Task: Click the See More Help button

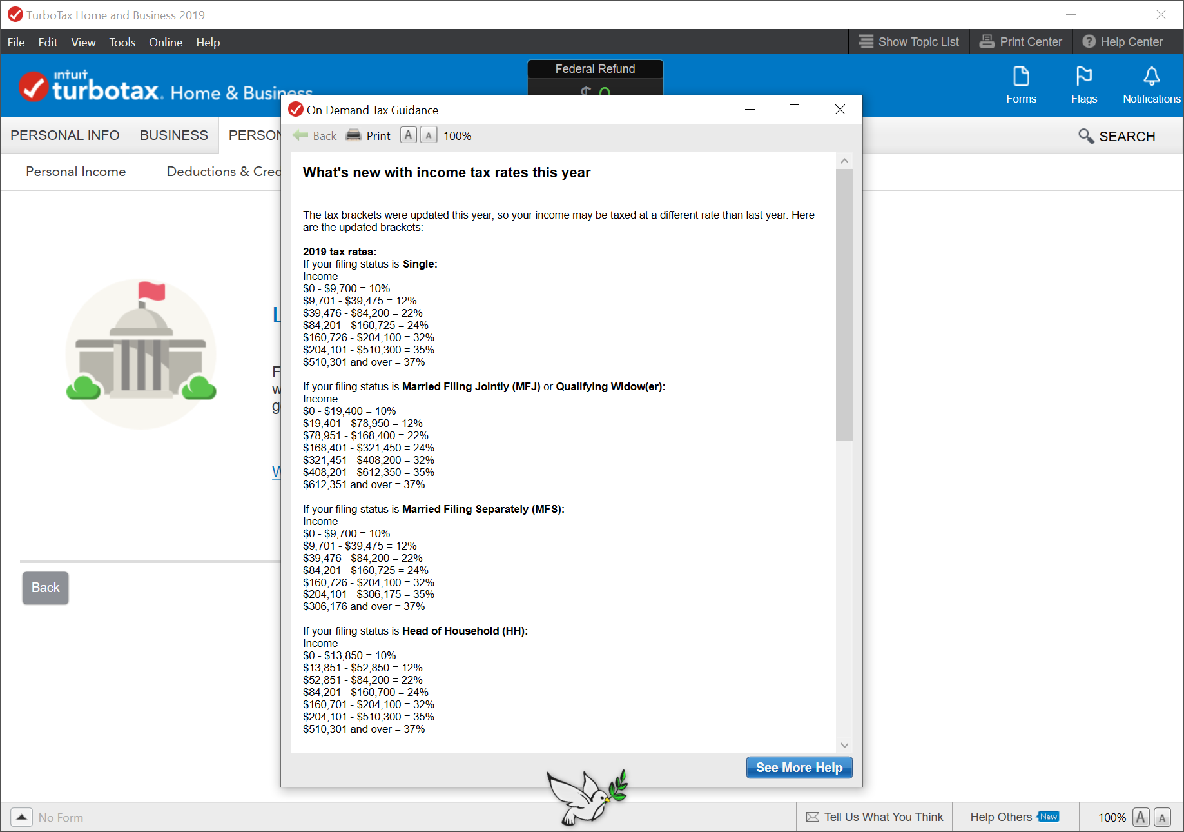Action: coord(799,768)
